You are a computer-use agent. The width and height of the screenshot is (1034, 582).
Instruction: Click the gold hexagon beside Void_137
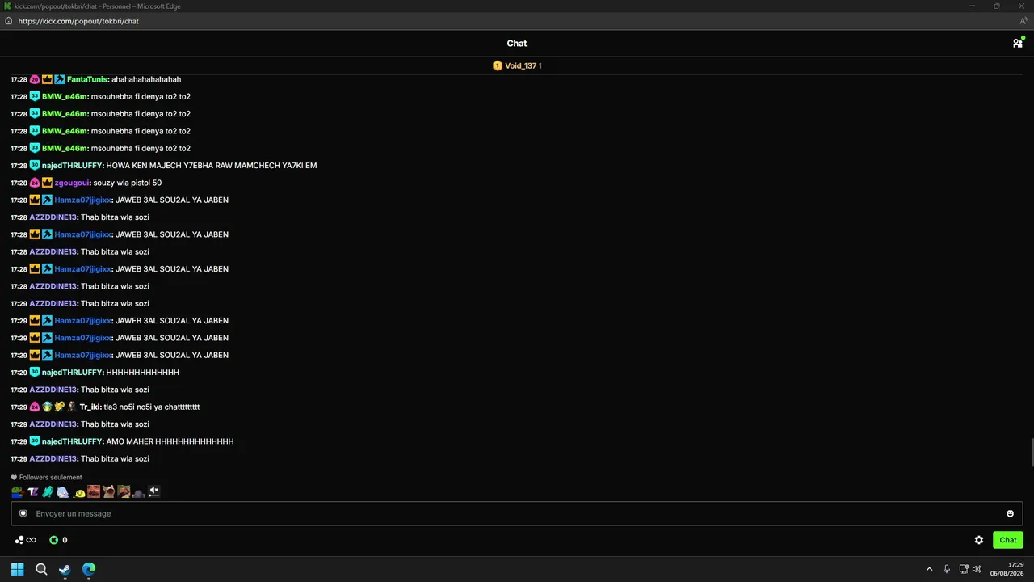(498, 65)
